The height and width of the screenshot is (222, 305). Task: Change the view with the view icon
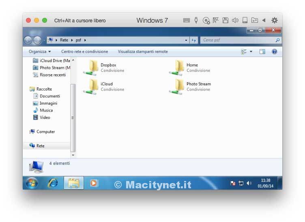click(x=244, y=52)
